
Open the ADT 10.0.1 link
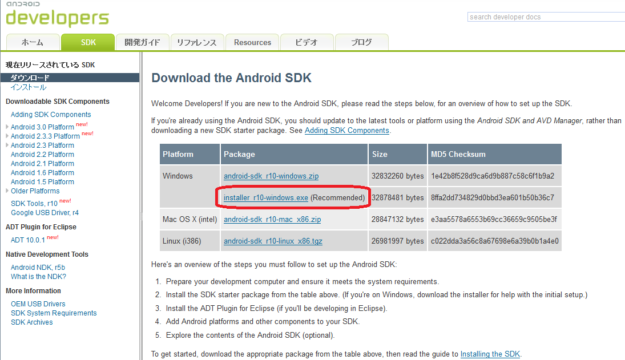tap(27, 240)
